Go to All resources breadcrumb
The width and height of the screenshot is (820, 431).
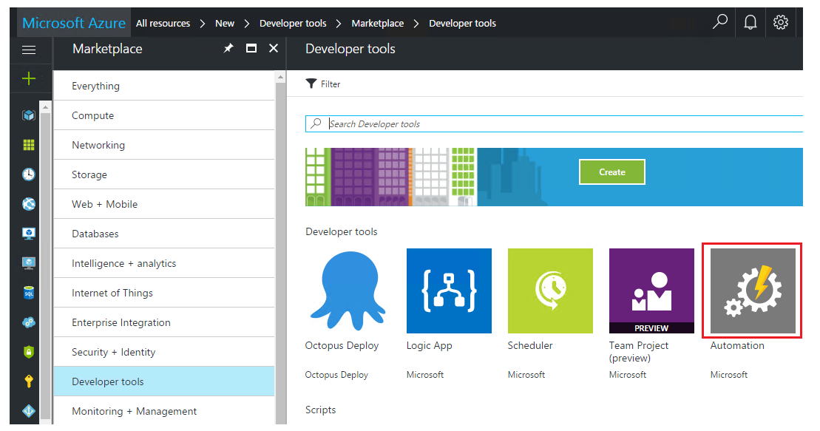(163, 23)
